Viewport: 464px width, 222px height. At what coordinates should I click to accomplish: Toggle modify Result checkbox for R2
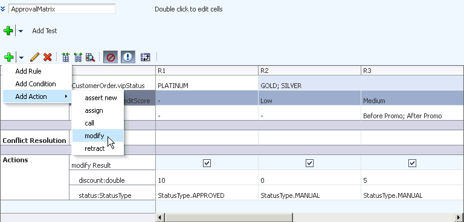tap(309, 163)
